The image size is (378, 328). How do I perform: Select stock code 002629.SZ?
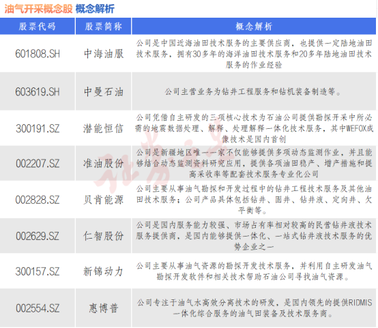[38, 236]
